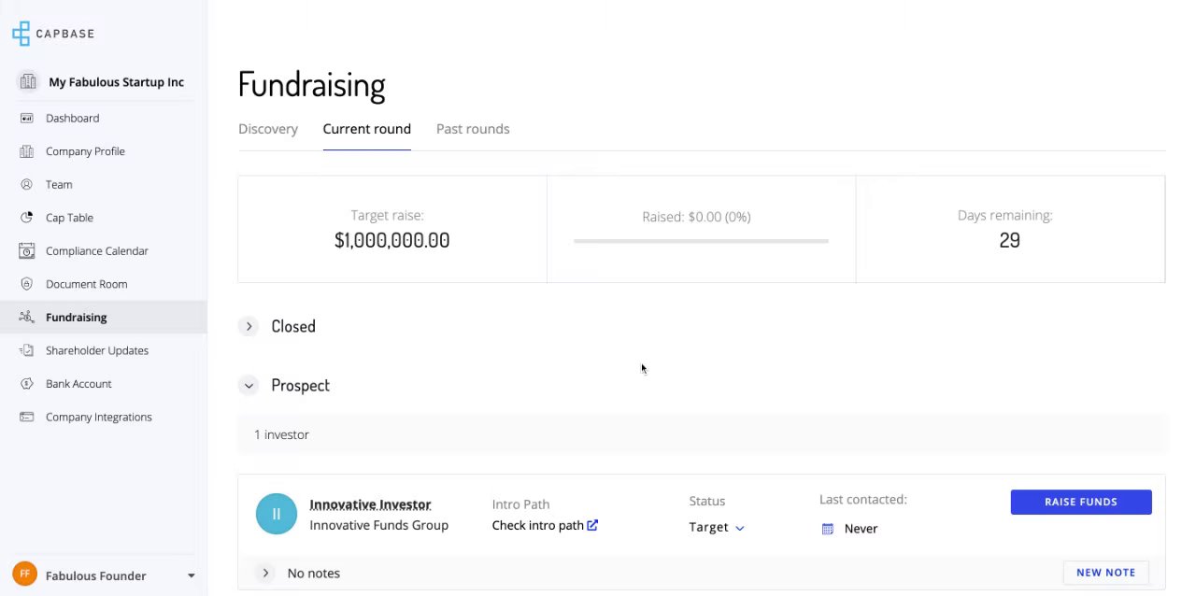Click the Last contacted calendar icon
This screenshot has height=596, width=1196.
[827, 529]
